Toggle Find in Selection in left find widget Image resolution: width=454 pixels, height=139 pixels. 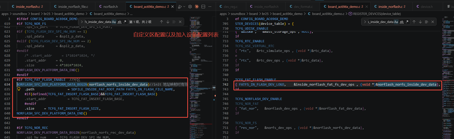(174, 22)
